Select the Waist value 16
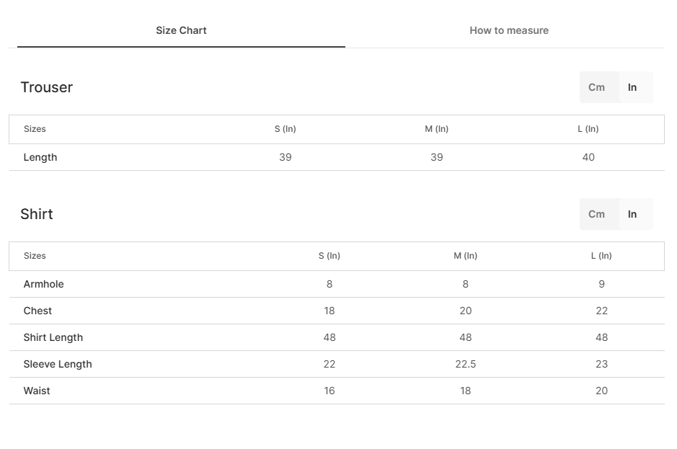677x449 pixels. click(x=329, y=391)
